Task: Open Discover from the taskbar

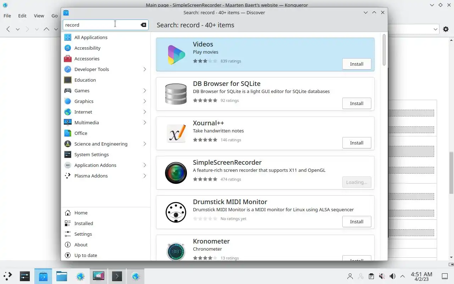Action: 43,276
